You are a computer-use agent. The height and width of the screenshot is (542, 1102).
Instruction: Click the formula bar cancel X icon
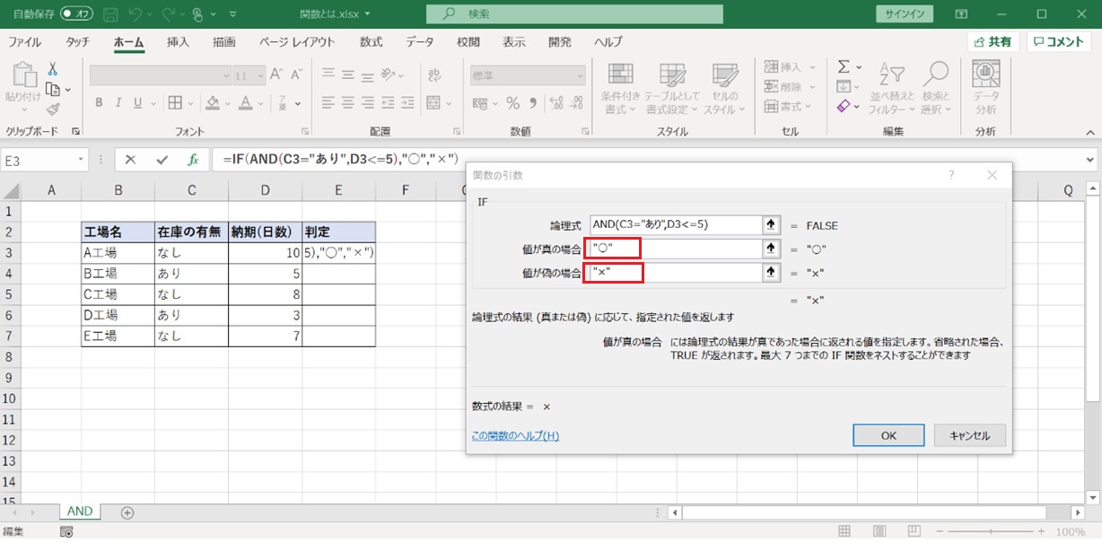[131, 160]
